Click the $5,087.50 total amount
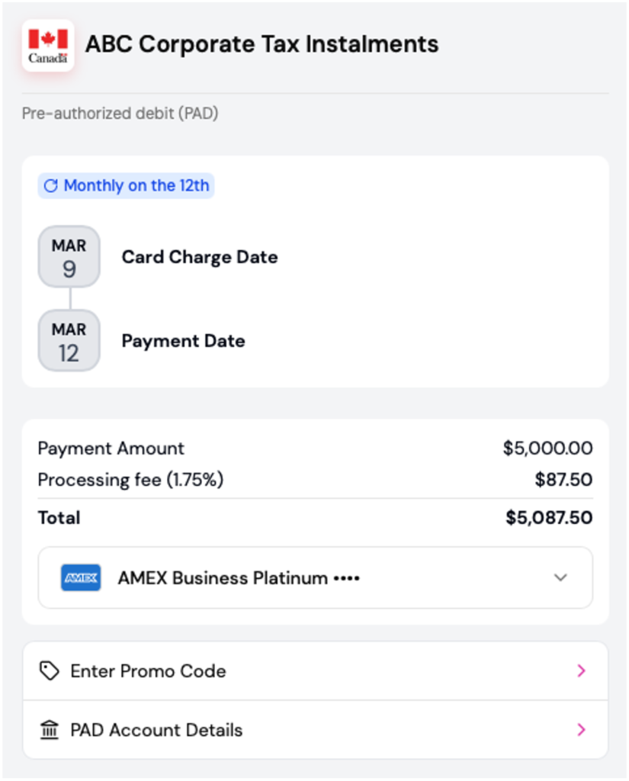 pos(549,518)
